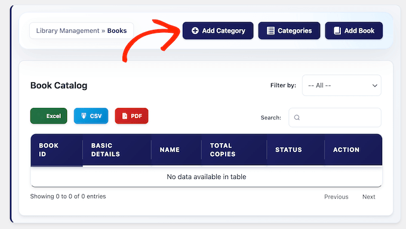Sort by Name column header
This screenshot has height=229, width=406.
[176, 150]
